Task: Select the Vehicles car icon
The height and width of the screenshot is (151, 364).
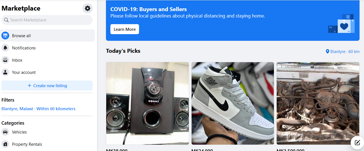Action: coord(5,132)
